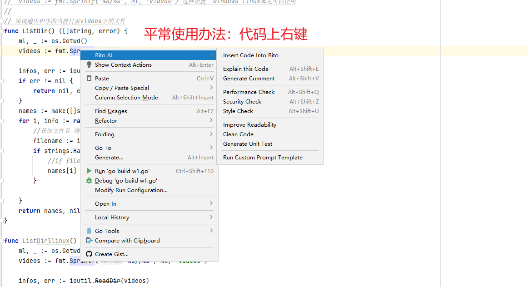The height and width of the screenshot is (287, 528).
Task: Open Local History entry
Action: click(x=149, y=218)
